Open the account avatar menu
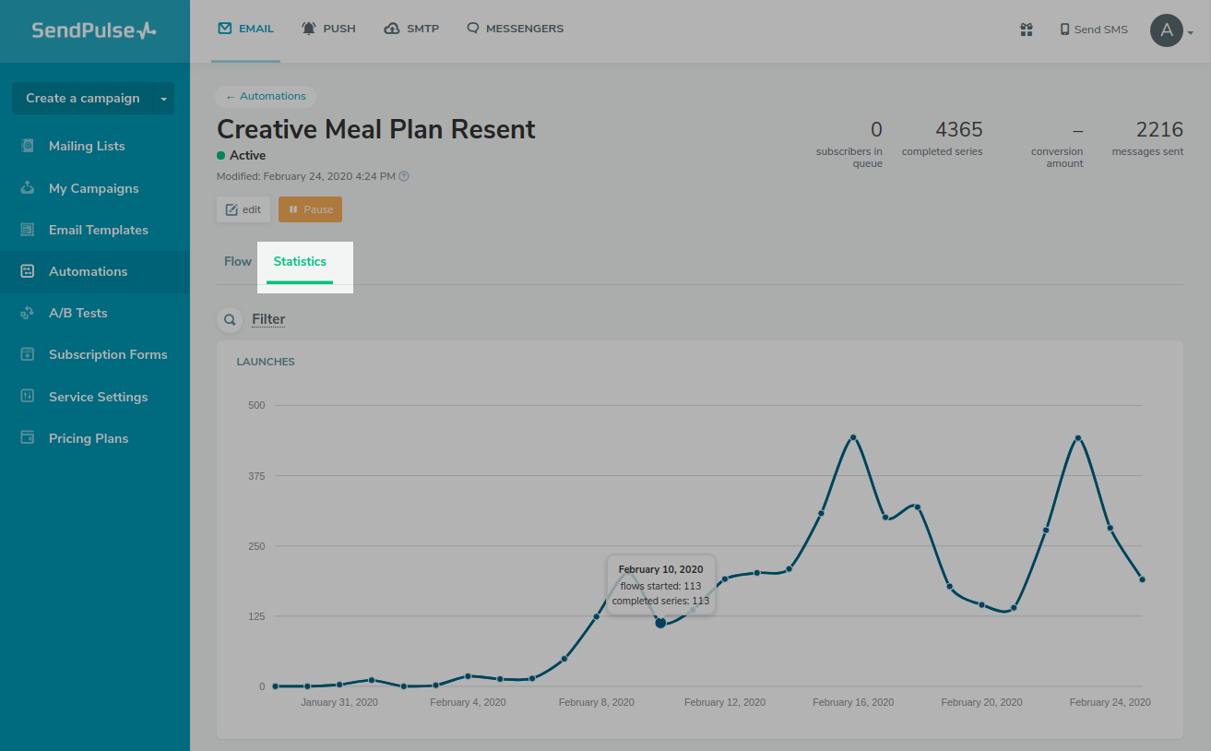Screen dimensions: 1211x751 click(1169, 30)
